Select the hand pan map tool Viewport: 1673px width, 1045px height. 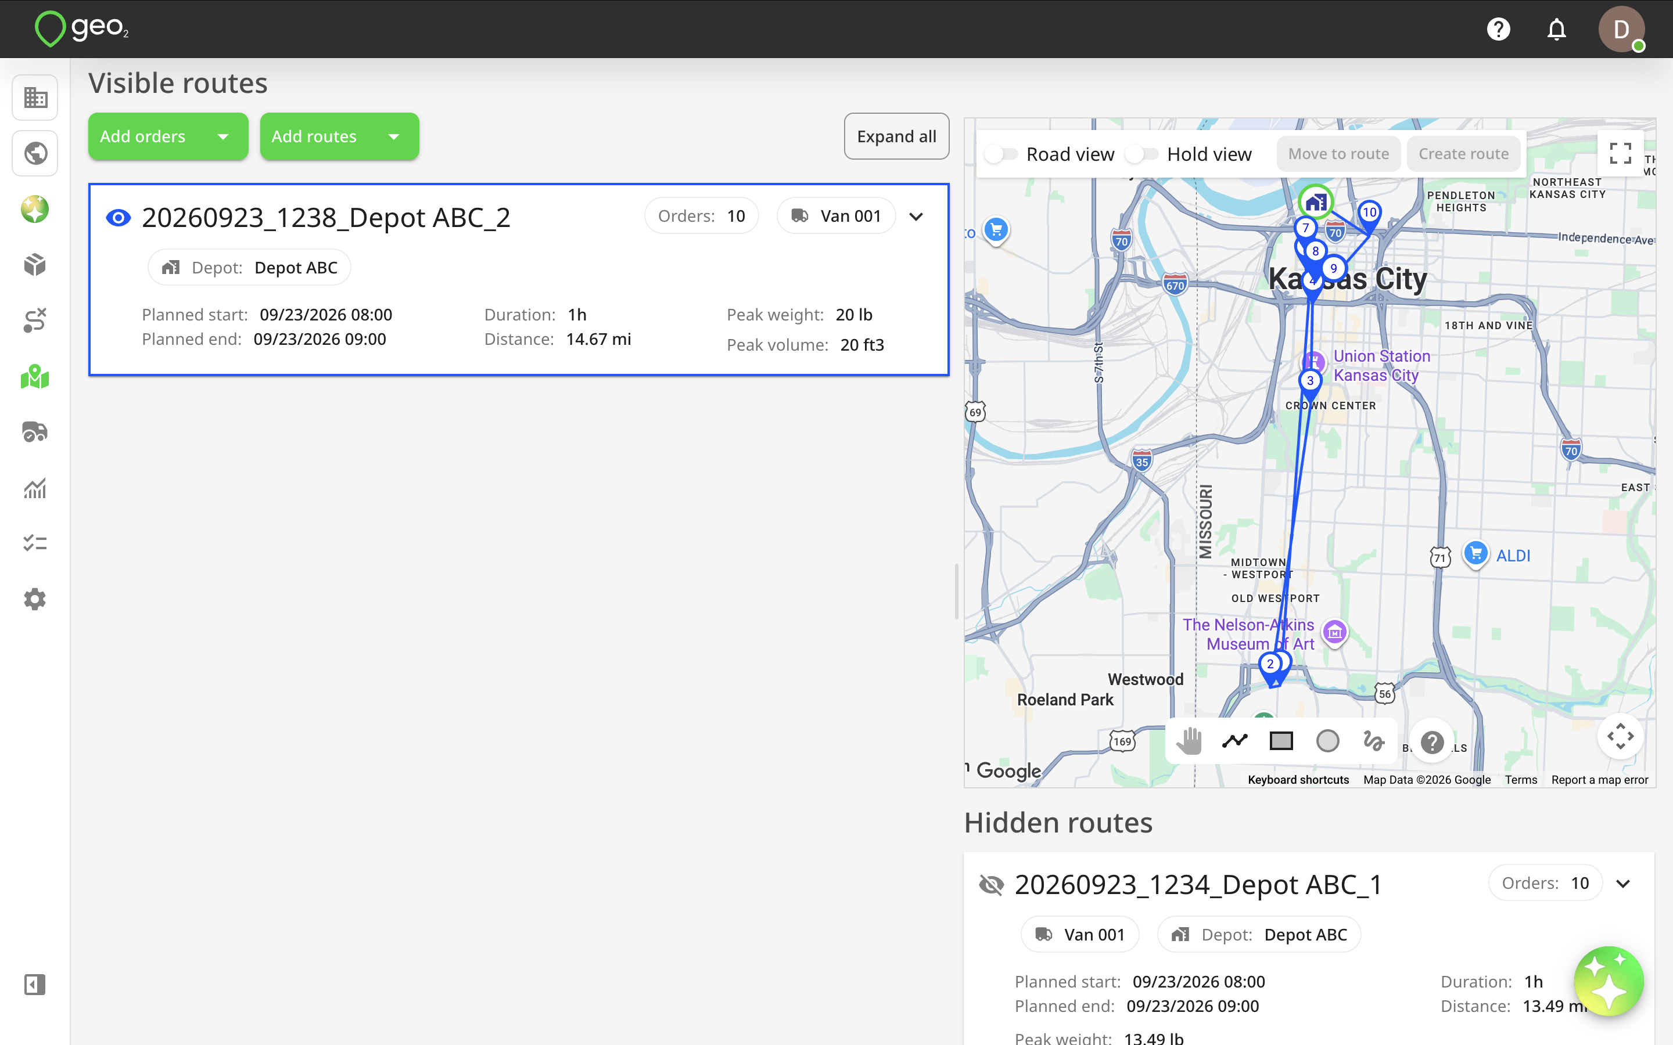pos(1189,741)
